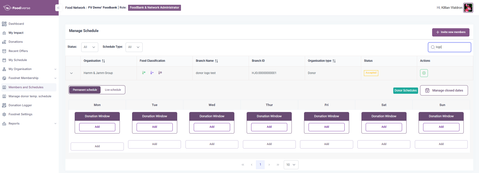Sort the table by Branch Name
Viewport: 479px width, 173px height.
tap(217, 61)
